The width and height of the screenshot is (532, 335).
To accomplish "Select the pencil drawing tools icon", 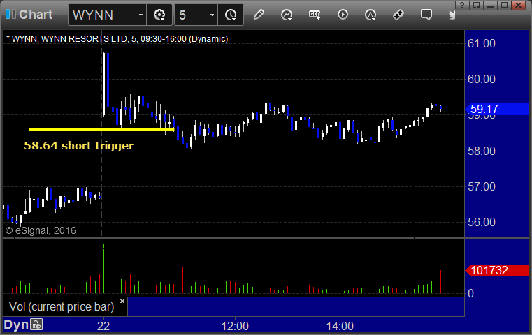I will click(x=259, y=15).
